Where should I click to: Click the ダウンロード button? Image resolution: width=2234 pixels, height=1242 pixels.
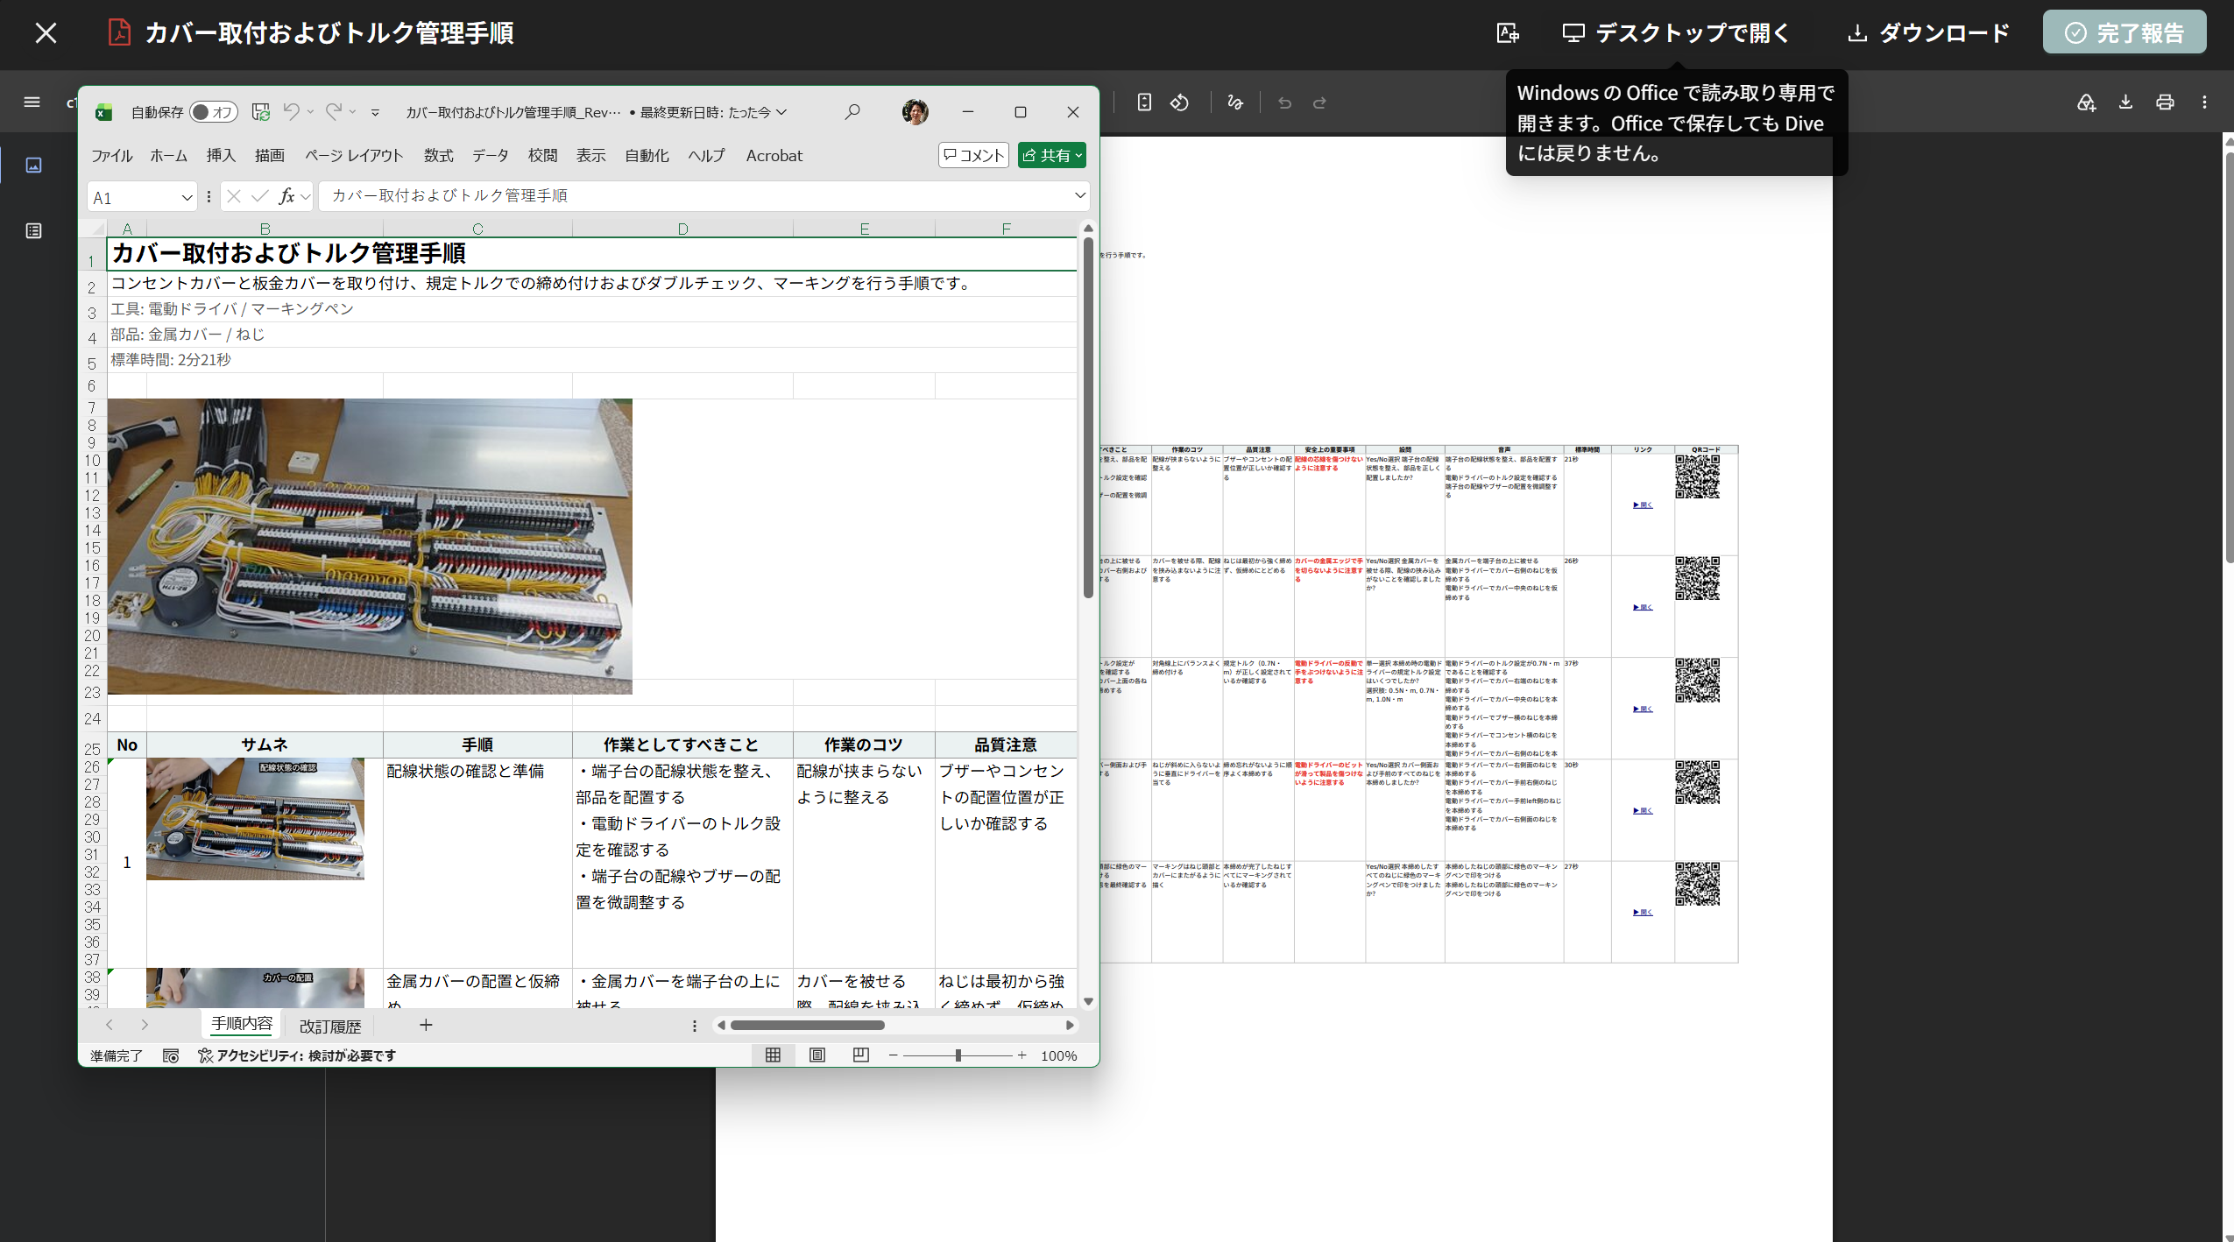1928,33
